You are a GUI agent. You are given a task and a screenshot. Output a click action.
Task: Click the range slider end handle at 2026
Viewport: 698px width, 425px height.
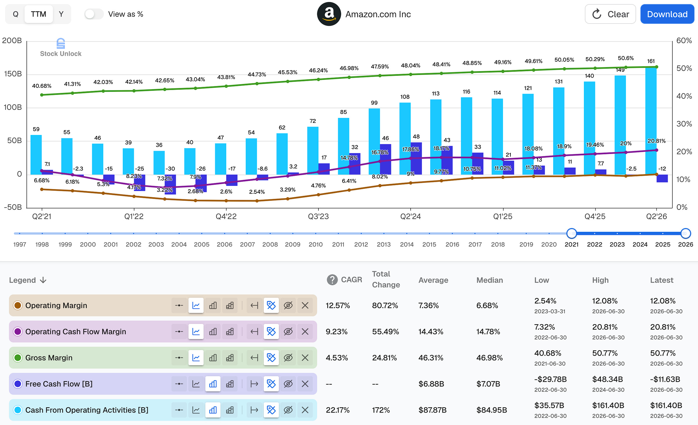coord(685,233)
